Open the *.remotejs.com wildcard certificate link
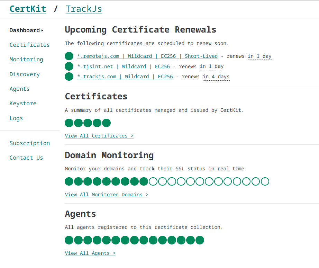The image size is (319, 268). pyautogui.click(x=147, y=56)
